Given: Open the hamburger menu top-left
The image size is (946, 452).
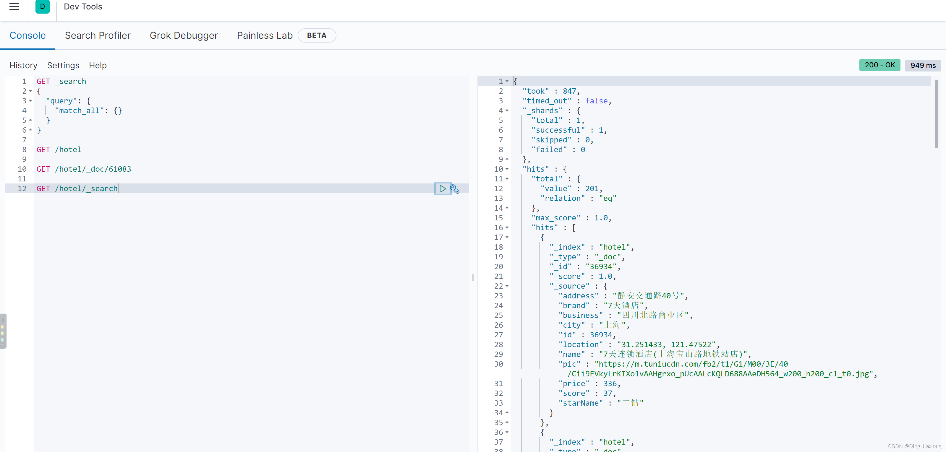Looking at the screenshot, I should click(14, 6).
